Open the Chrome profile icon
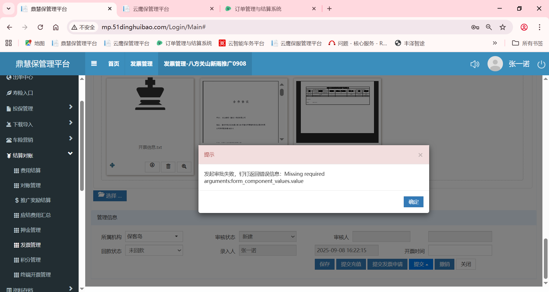 pyautogui.click(x=524, y=27)
